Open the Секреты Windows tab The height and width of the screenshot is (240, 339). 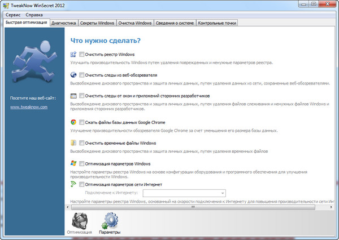click(97, 23)
